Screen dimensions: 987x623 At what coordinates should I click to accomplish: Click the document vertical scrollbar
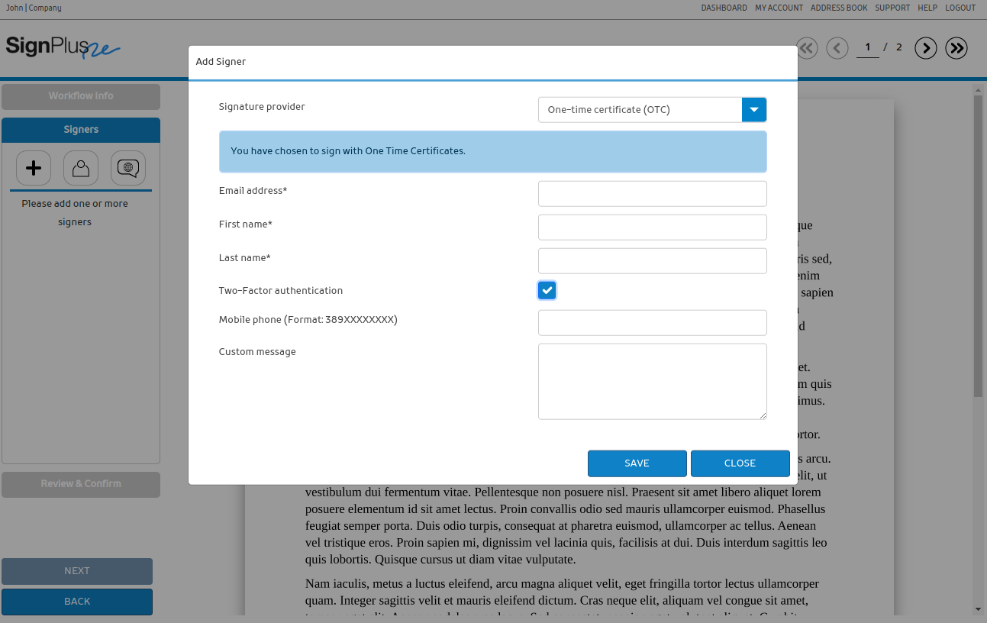point(979,244)
